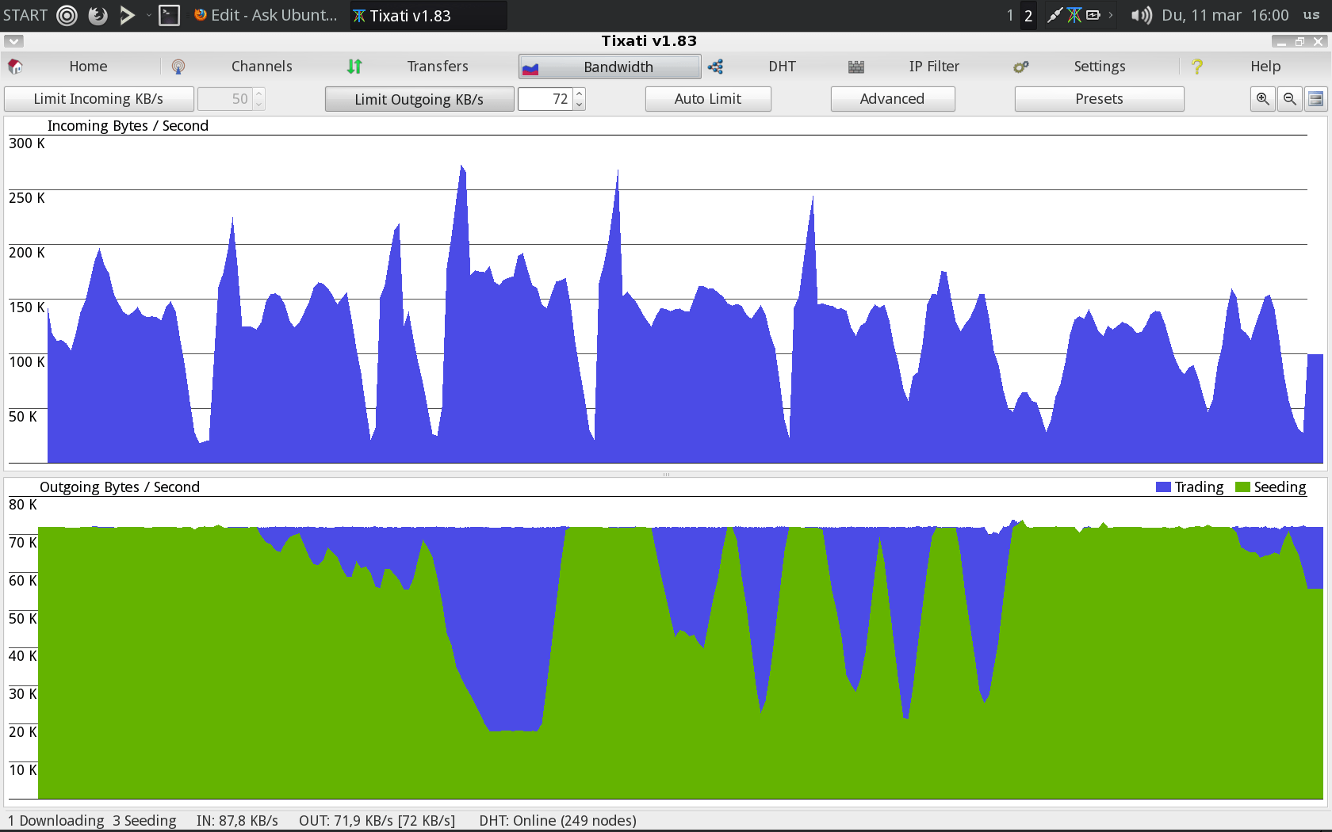Increase outgoing limit with the up stepper
This screenshot has width=1332, height=832.
click(x=580, y=94)
